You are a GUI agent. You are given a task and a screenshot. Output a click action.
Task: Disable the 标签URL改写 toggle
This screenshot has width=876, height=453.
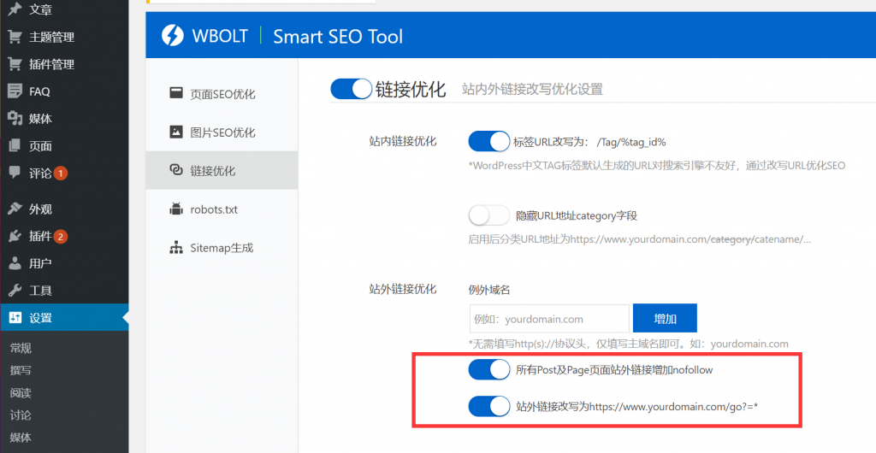(x=489, y=141)
